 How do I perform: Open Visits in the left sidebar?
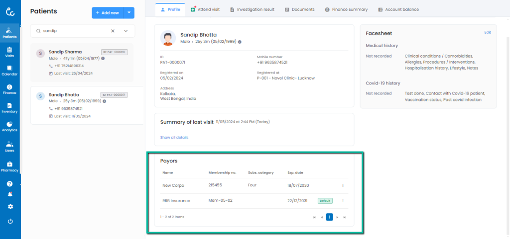(9, 52)
